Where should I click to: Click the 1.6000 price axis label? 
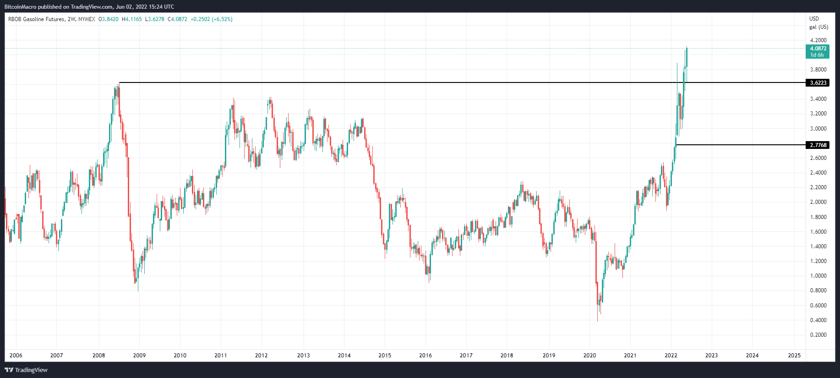coord(818,232)
